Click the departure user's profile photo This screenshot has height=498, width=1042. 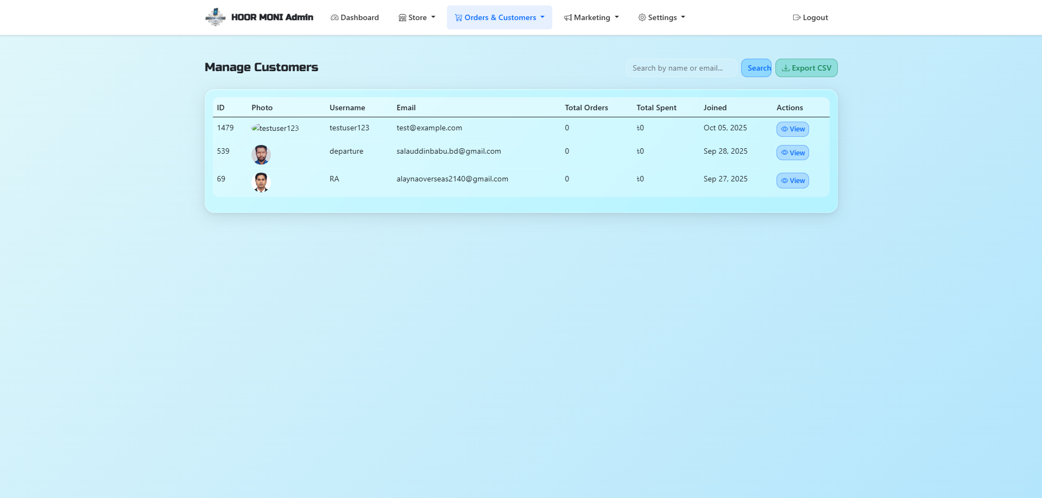coord(261,155)
